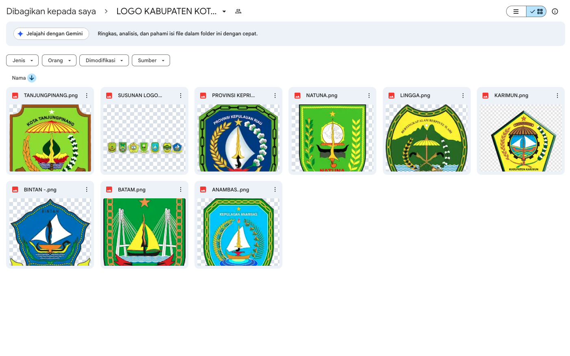The height and width of the screenshot is (356, 570).
Task: Click image file icon beside BINTAN -.png
Action: point(15,189)
